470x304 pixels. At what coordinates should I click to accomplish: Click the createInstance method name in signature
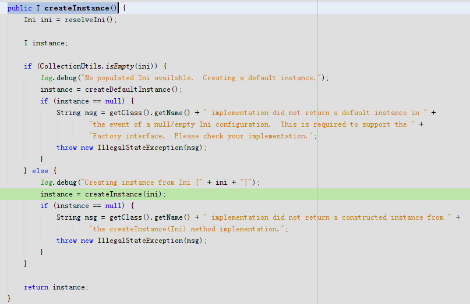click(x=77, y=8)
